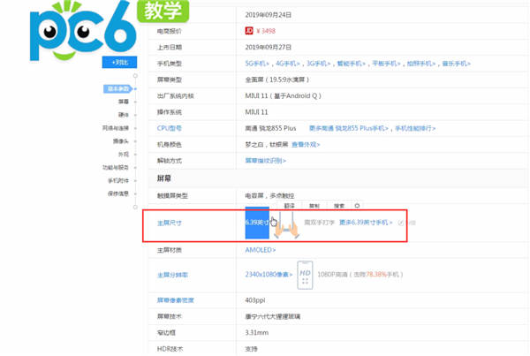Click the HDR技术 row label
The width and height of the screenshot is (530, 356).
point(170,349)
